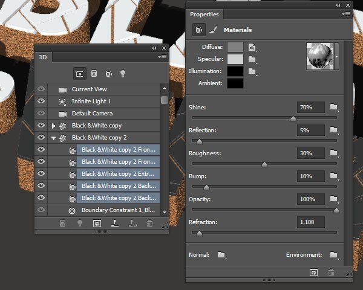
Task: Hide the Black &White copy mesh
Action: [x=41, y=125]
